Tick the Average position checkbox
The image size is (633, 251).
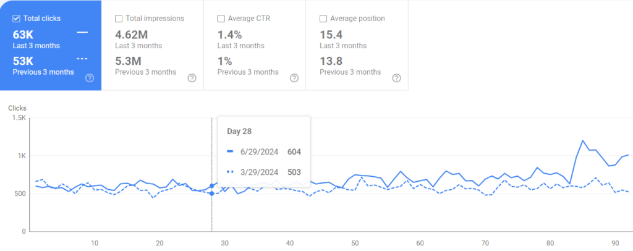[x=323, y=19]
